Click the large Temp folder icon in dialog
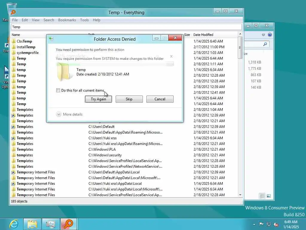This screenshot has width=306, height=230. click(64, 72)
